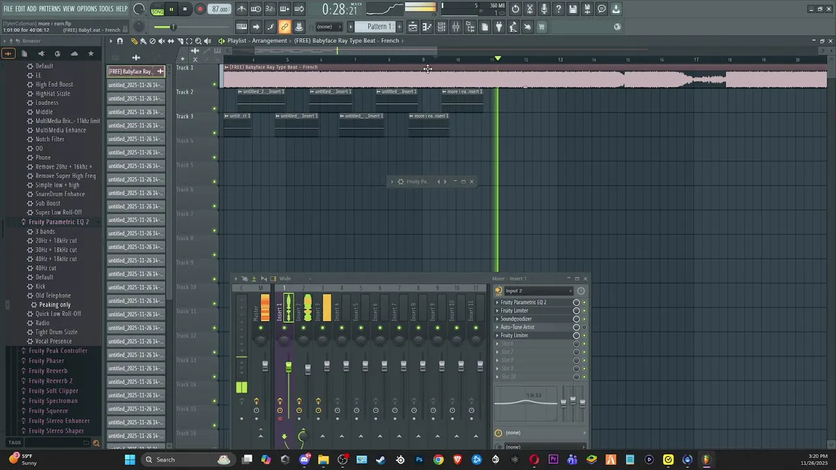Arm the red record button
Image resolution: width=836 pixels, height=470 pixels.
click(x=200, y=9)
